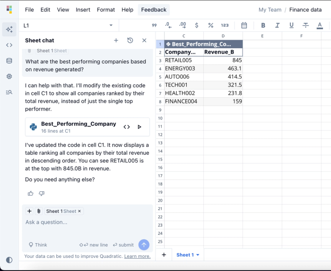Toggle the Think mode option
331x271 pixels.
point(38,245)
